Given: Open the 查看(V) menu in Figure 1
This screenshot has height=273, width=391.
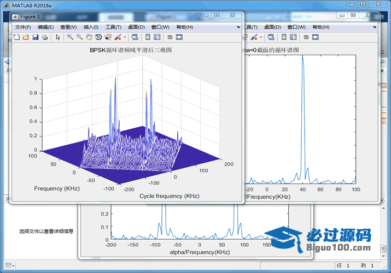Looking at the screenshot, I should click(x=68, y=27).
